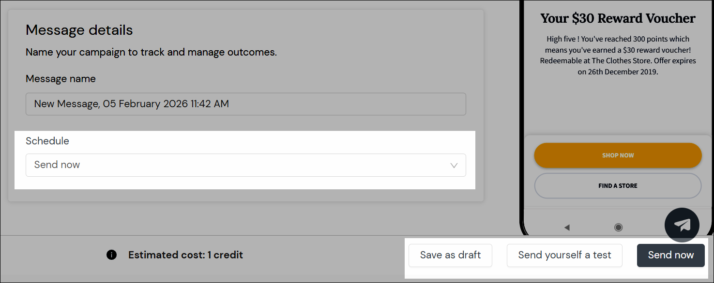
Task: Click the Schedule label
Action: pos(47,141)
